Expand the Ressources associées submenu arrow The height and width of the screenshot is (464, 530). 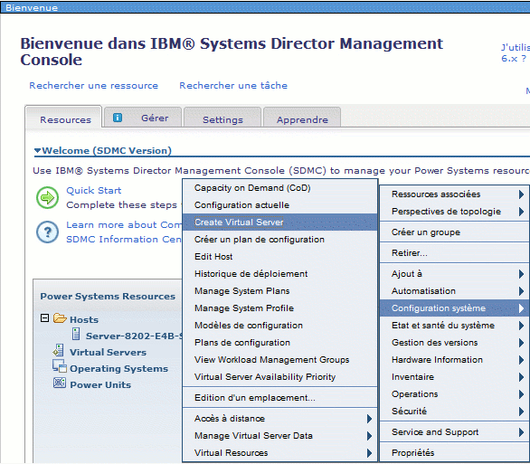(x=521, y=194)
